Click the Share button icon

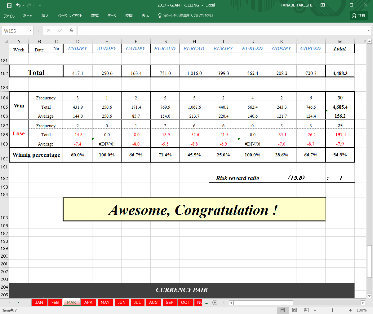click(x=359, y=15)
